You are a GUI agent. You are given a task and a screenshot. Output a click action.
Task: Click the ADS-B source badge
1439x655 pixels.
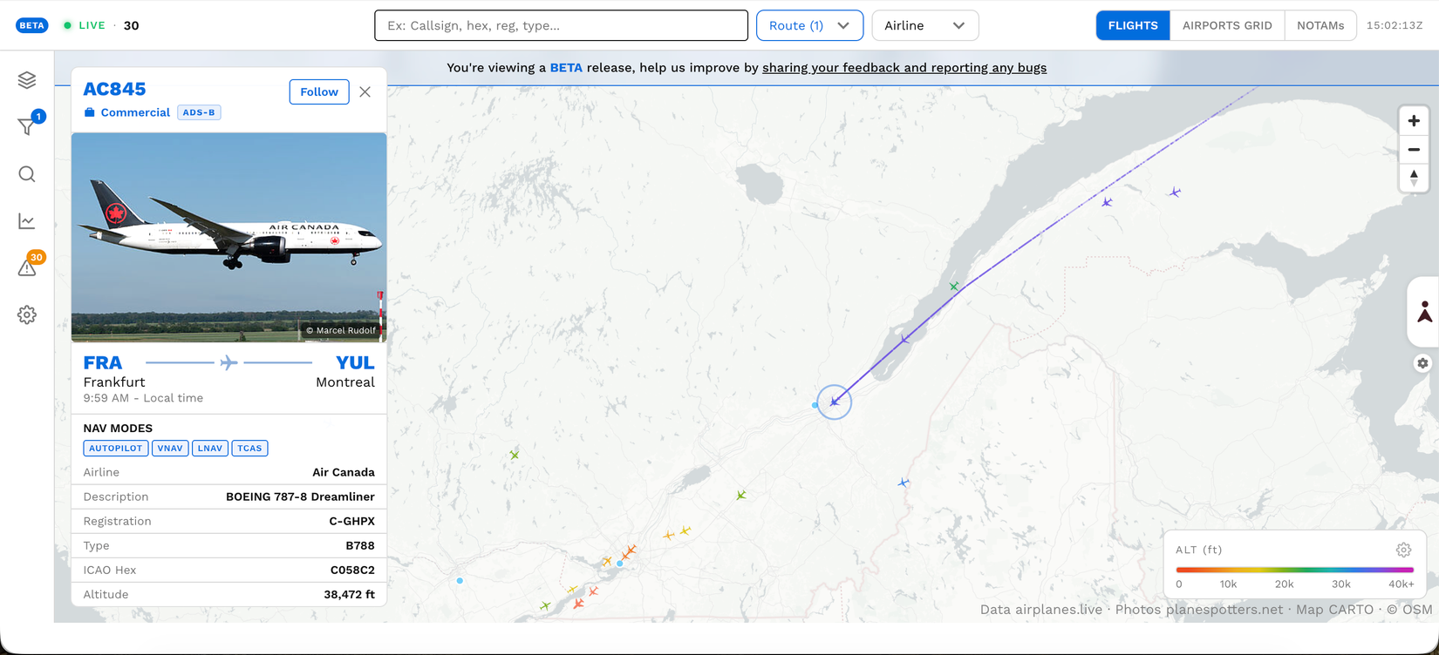[x=199, y=112]
